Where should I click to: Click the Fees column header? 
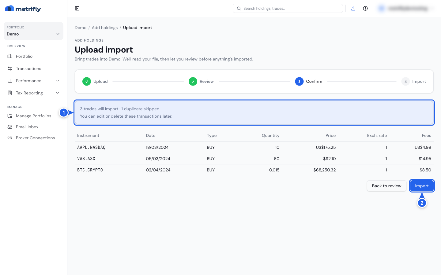pos(426,135)
